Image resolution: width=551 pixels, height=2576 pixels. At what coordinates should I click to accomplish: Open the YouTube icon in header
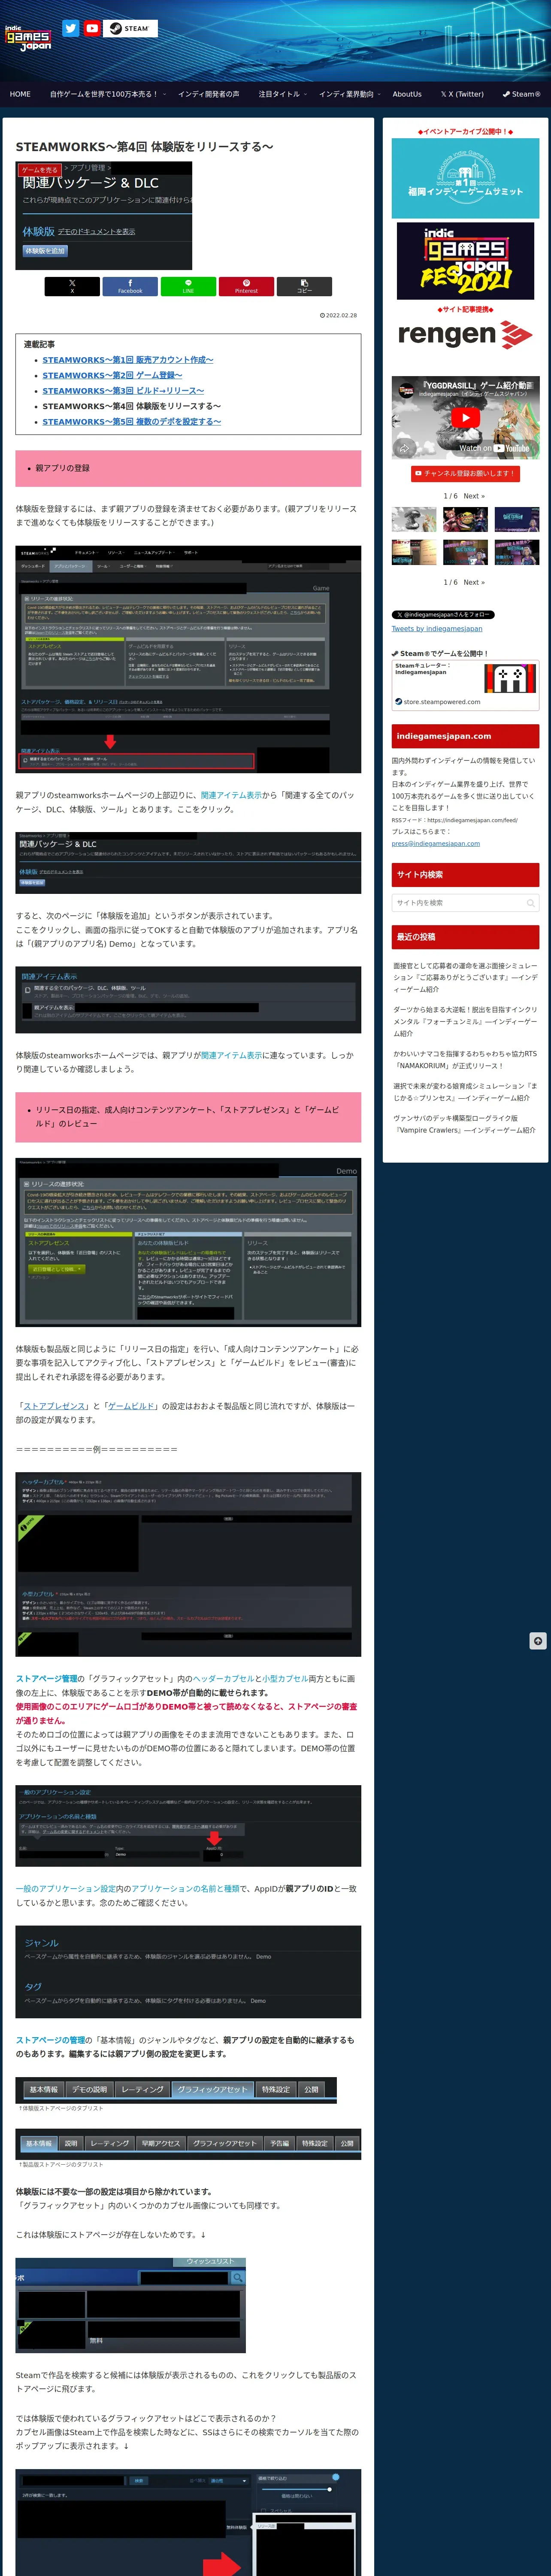click(x=92, y=28)
